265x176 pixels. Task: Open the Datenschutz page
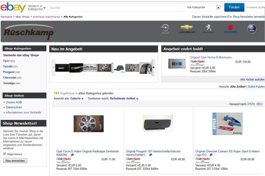(x=14, y=107)
